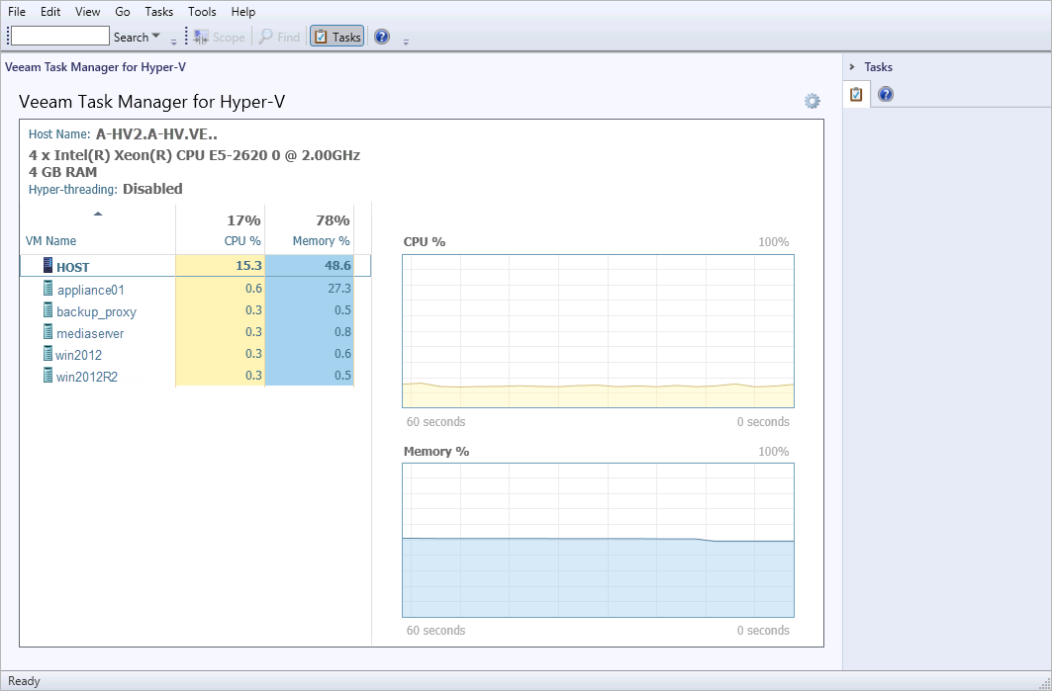
Task: Select the clipboard tasks tab icon
Action: (x=856, y=95)
